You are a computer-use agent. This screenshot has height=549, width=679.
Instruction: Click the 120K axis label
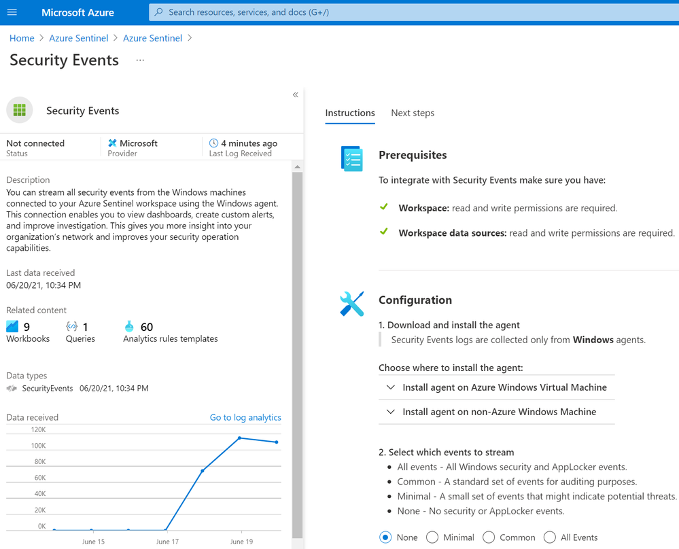[39, 429]
